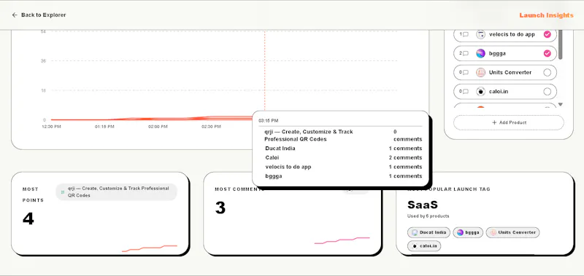Image resolution: width=584 pixels, height=276 pixels.
Task: Open the qrji product chip under Most Points
Action: [x=116, y=192]
